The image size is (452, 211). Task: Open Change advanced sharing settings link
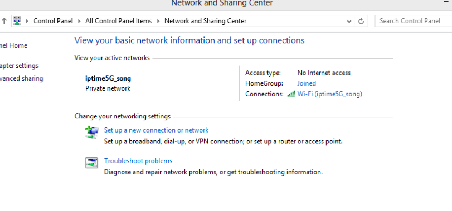click(x=22, y=78)
